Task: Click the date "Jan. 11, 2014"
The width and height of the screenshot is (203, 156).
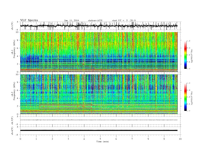Action: coord(72,20)
